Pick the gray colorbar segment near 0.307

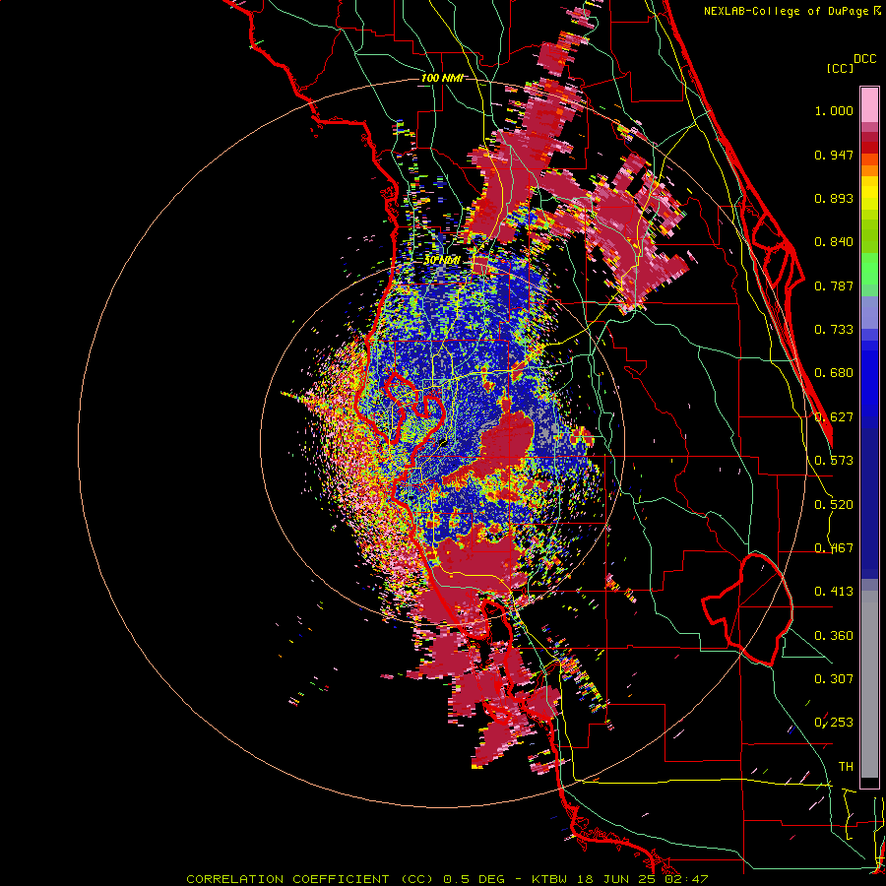(x=869, y=684)
